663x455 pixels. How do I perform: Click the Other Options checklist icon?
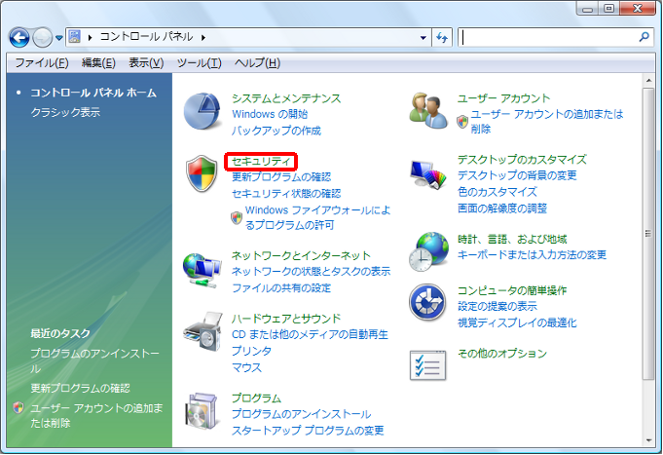point(428,364)
